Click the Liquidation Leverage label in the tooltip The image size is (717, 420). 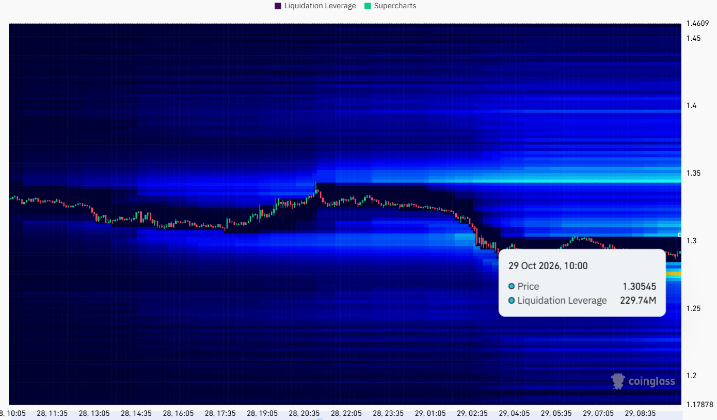click(x=562, y=300)
